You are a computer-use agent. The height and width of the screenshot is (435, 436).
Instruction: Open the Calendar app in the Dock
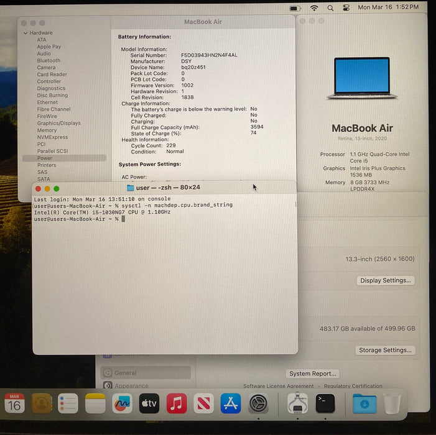(x=14, y=403)
